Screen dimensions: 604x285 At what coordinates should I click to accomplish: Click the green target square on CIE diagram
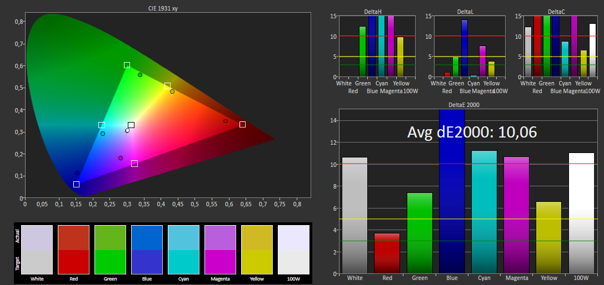[x=127, y=65]
